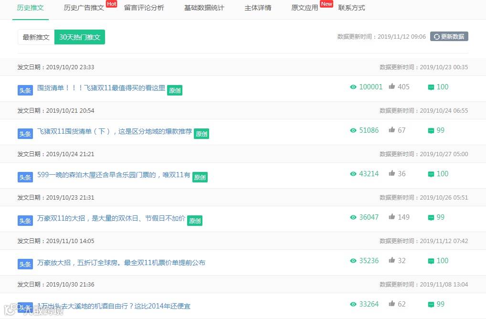Open article 囤货清单！！！飞猪双11最值得买的看这里
The width and height of the screenshot is (486, 319).
coord(101,88)
